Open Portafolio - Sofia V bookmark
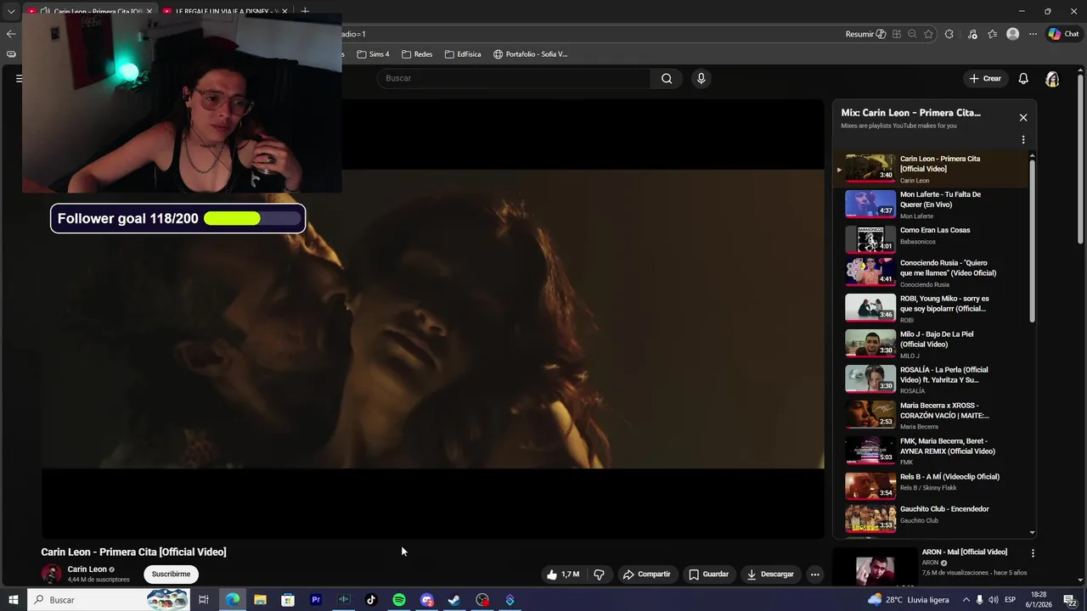This screenshot has height=611, width=1087. (530, 54)
